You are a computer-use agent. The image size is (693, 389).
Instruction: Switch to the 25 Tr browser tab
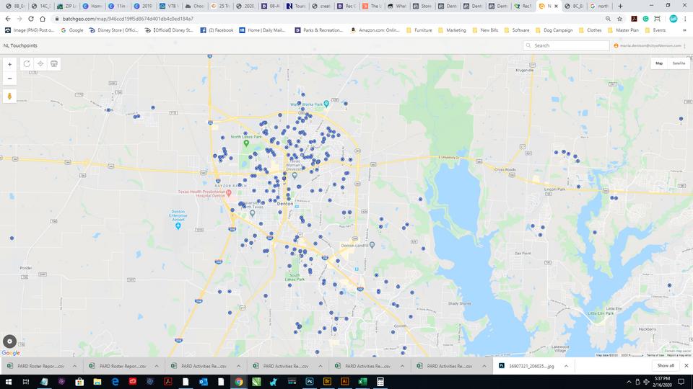[x=221, y=6]
